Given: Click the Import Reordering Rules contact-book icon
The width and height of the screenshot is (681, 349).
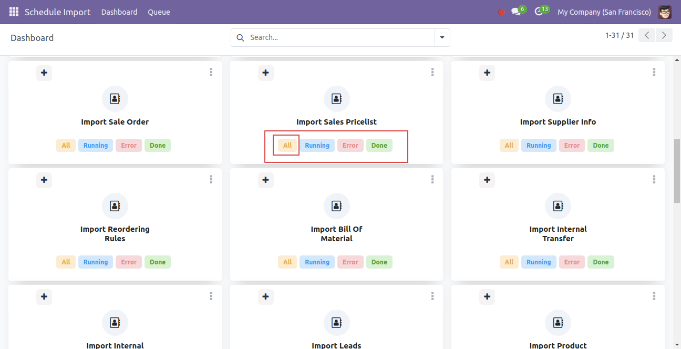Looking at the screenshot, I should coord(115,206).
